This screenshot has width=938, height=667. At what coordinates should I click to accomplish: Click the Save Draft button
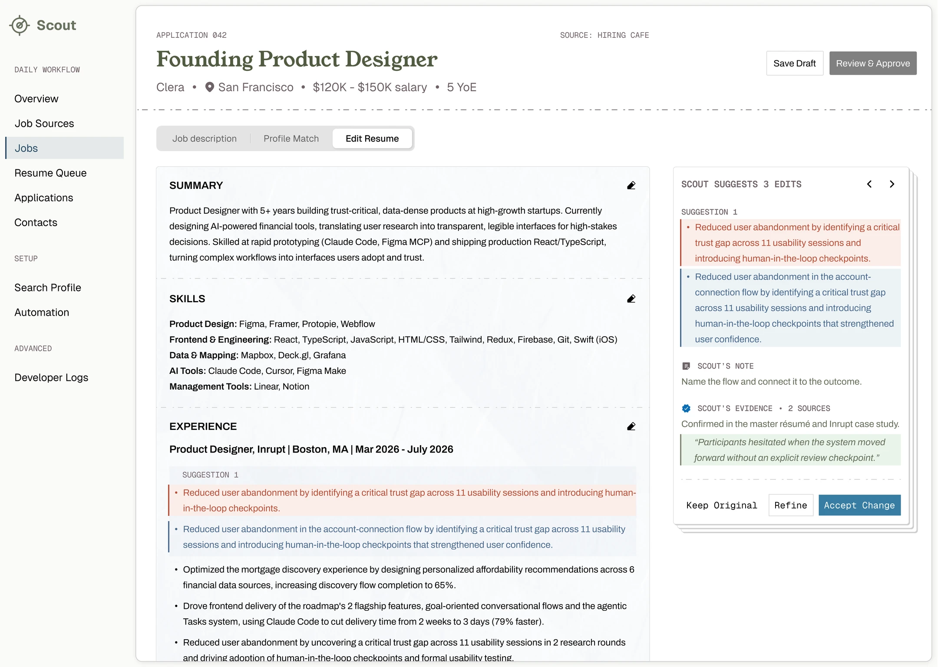[x=794, y=63]
